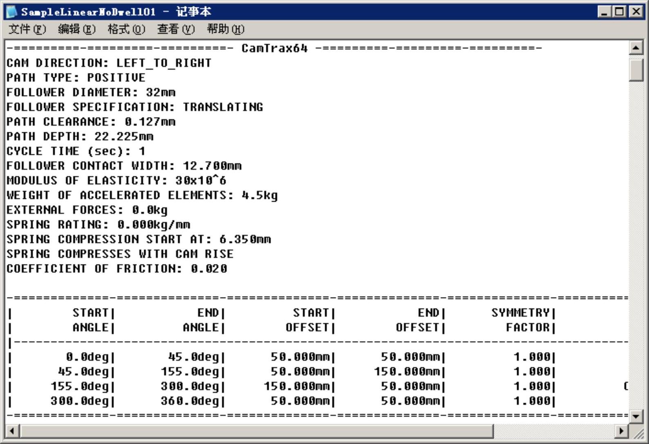
Task: Click the horizontal scrollbar thumb
Action: click(x=257, y=431)
